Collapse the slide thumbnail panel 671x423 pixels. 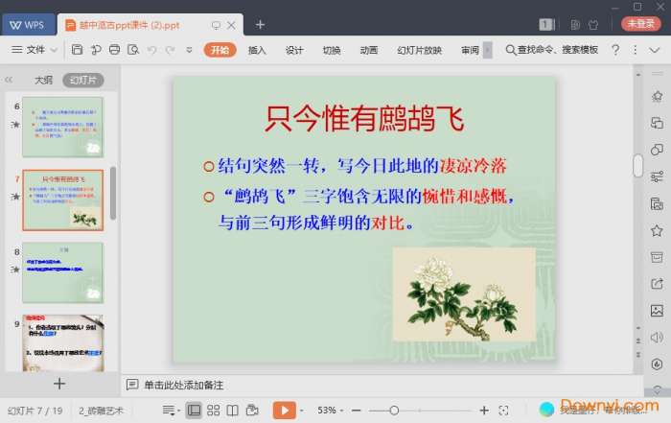tap(9, 80)
